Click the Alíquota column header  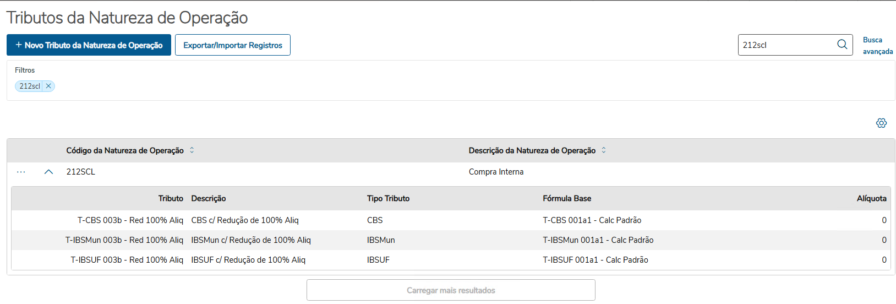(x=871, y=198)
